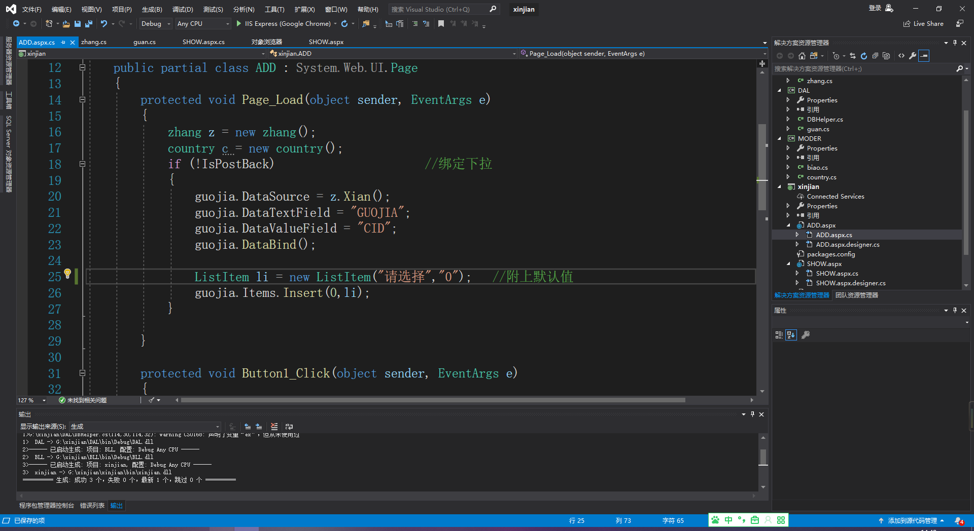974x531 pixels.
Task: Open file using folder icon in toolbar
Action: click(x=66, y=24)
